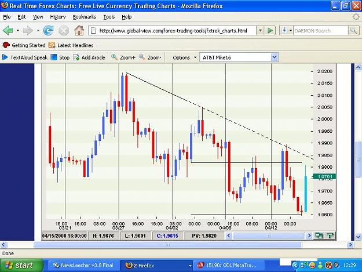
Task: Open the Getting Started bookmark
Action: click(24, 45)
